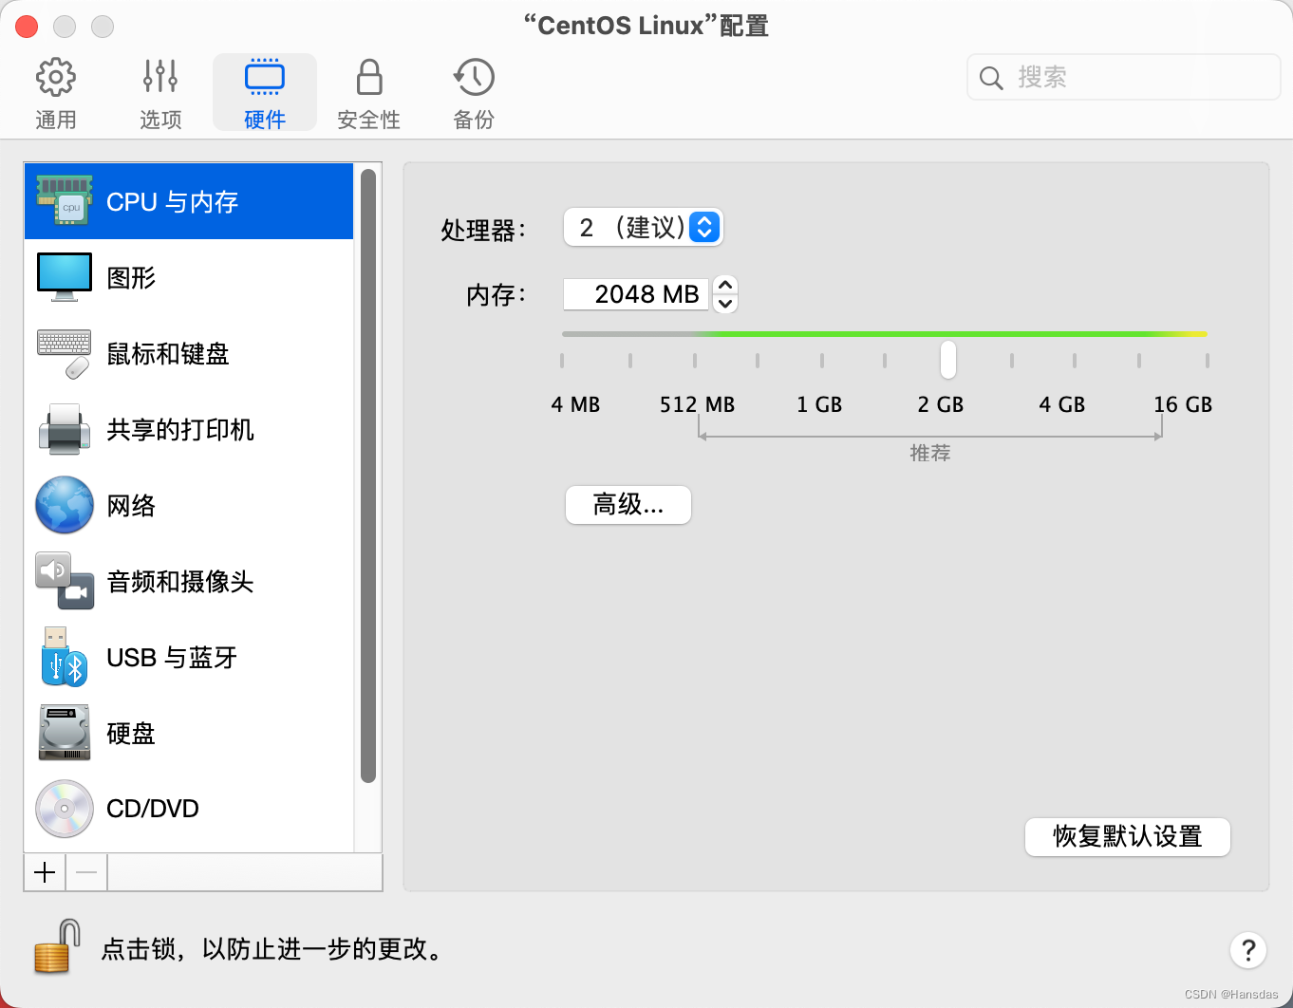Image resolution: width=1293 pixels, height=1008 pixels.
Task: Click the 4 GB label on memory slider
Action: pos(1062,405)
